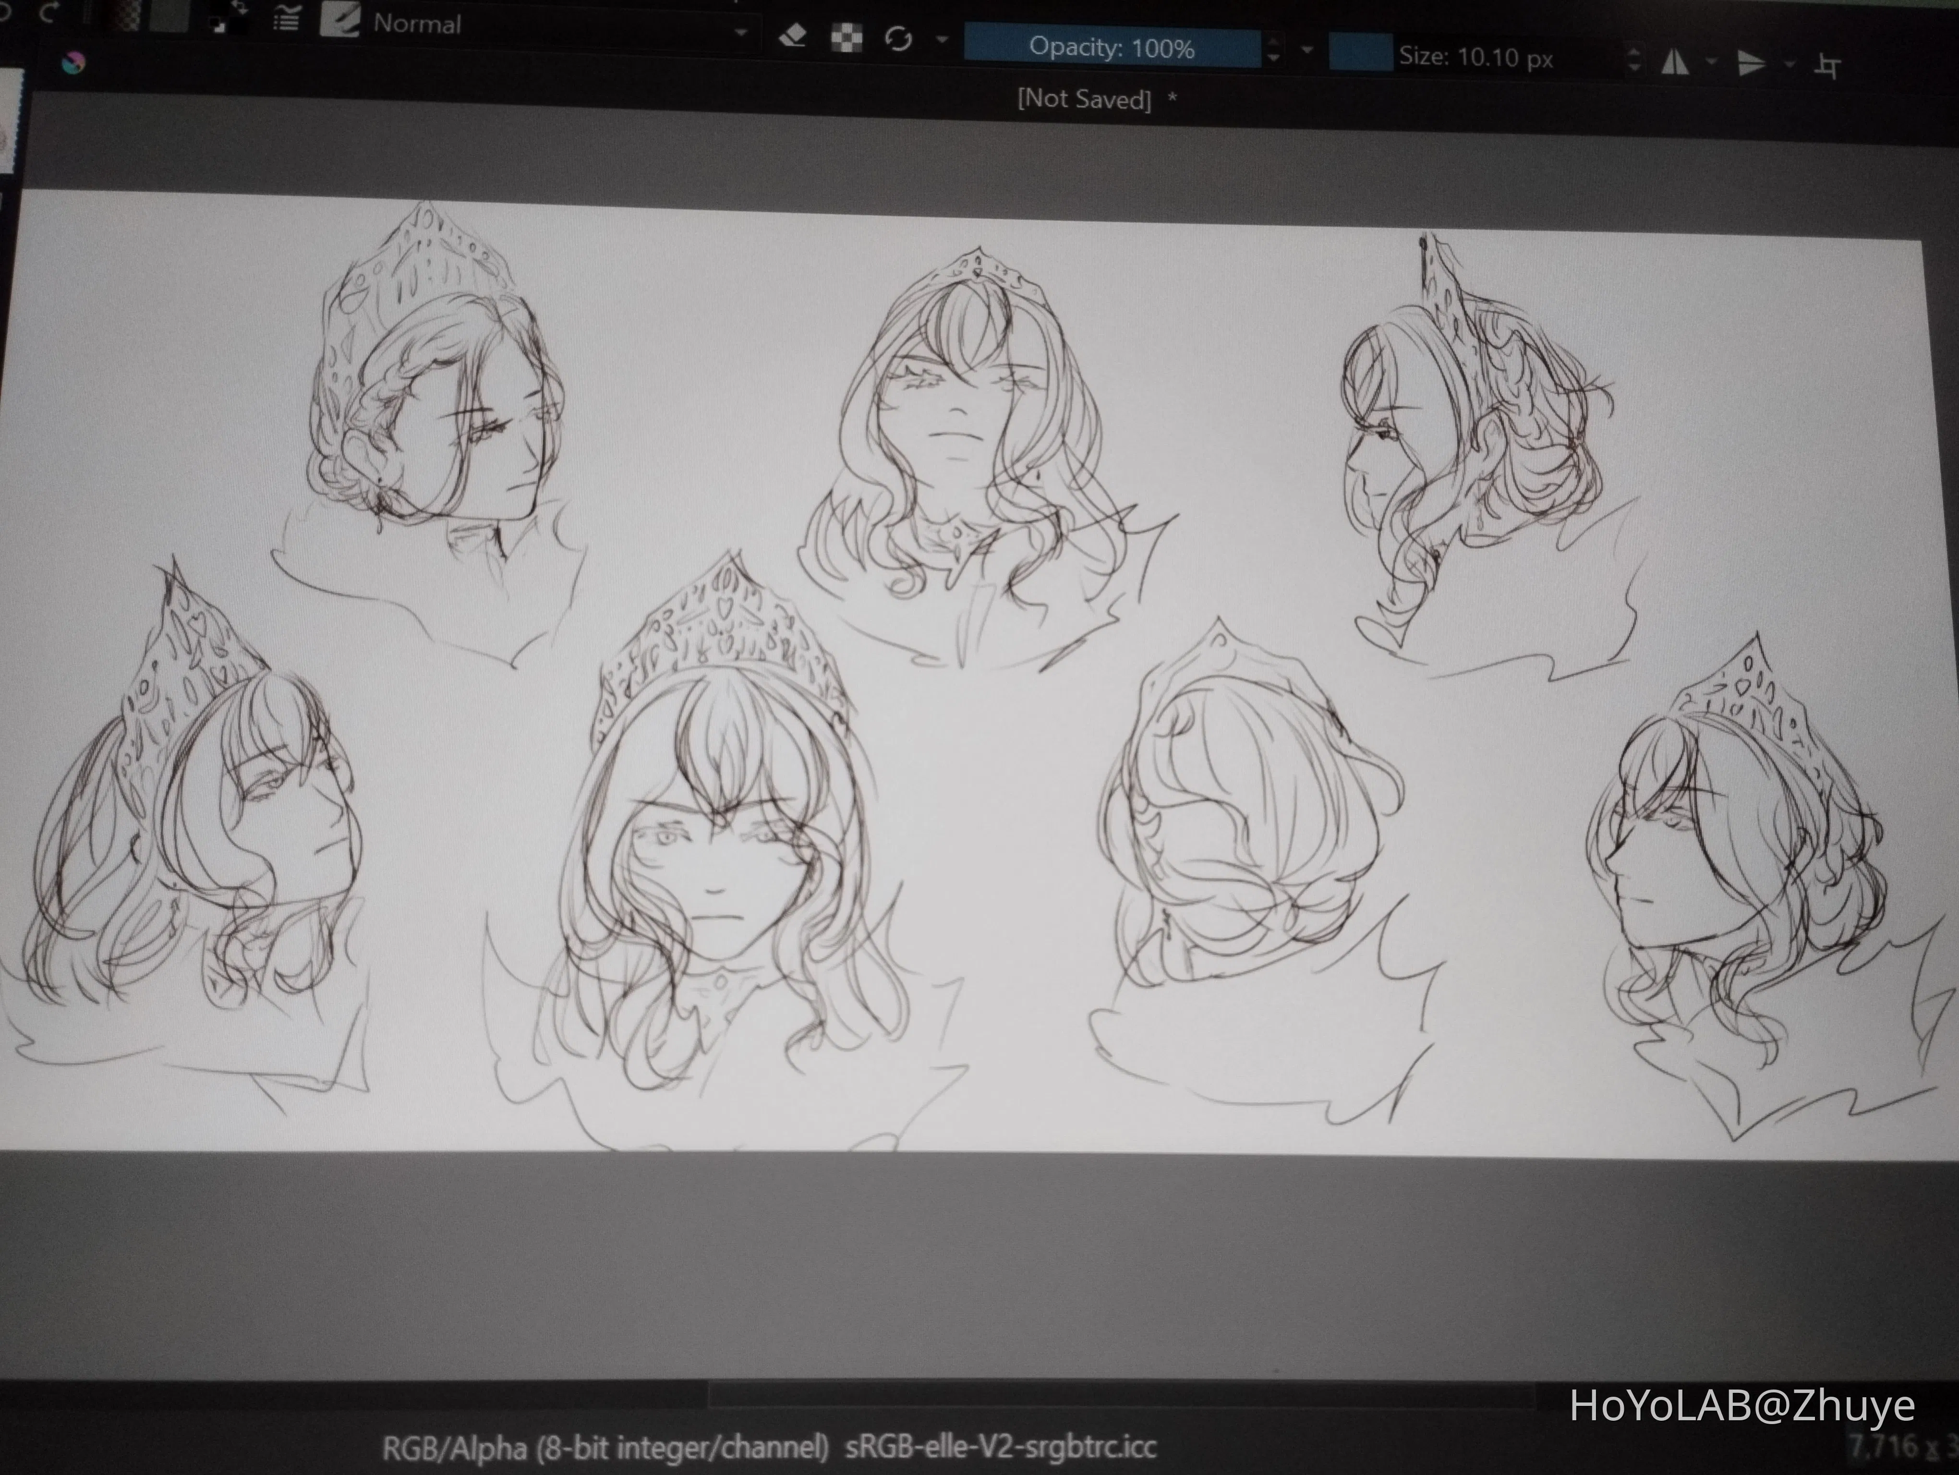Viewport: 1959px width, 1475px height.
Task: Select the color selector wheel icon
Action: click(x=75, y=62)
